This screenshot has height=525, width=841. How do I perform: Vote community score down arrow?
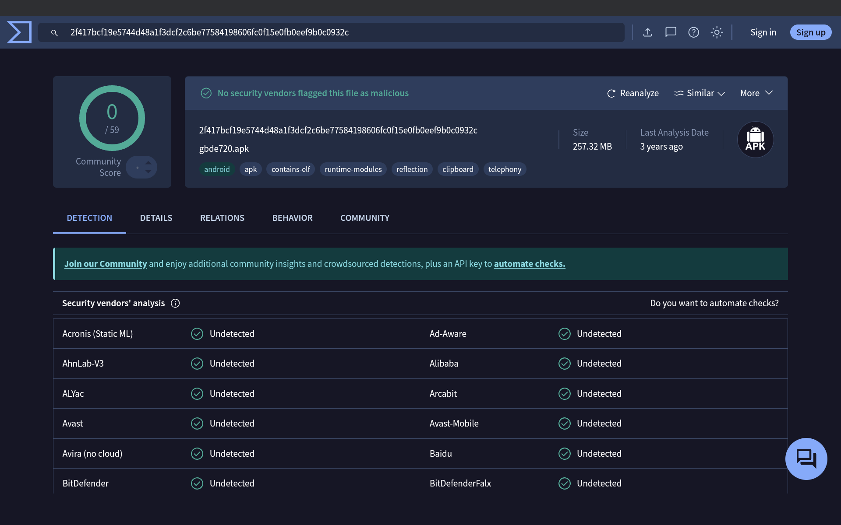(148, 172)
